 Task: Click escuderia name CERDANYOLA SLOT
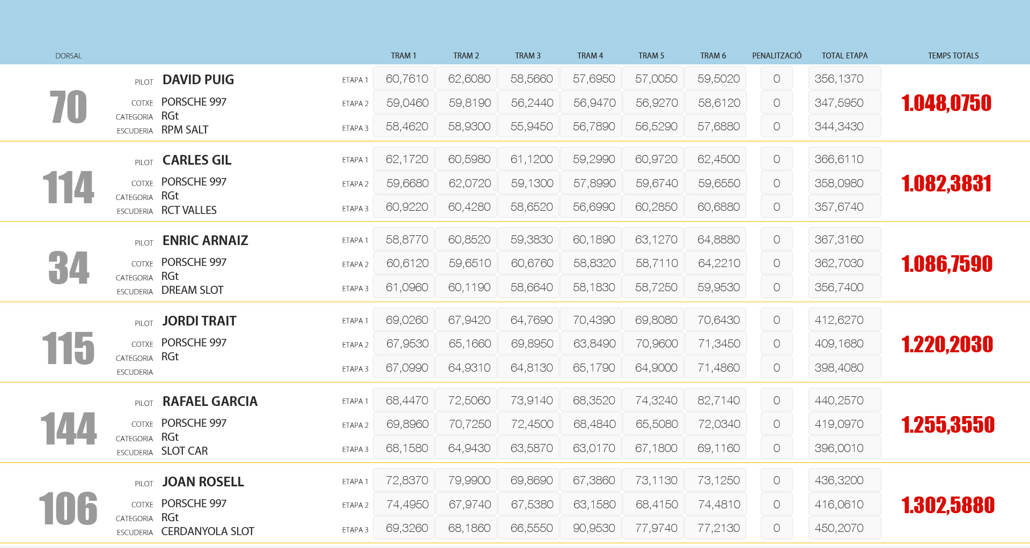(x=208, y=531)
